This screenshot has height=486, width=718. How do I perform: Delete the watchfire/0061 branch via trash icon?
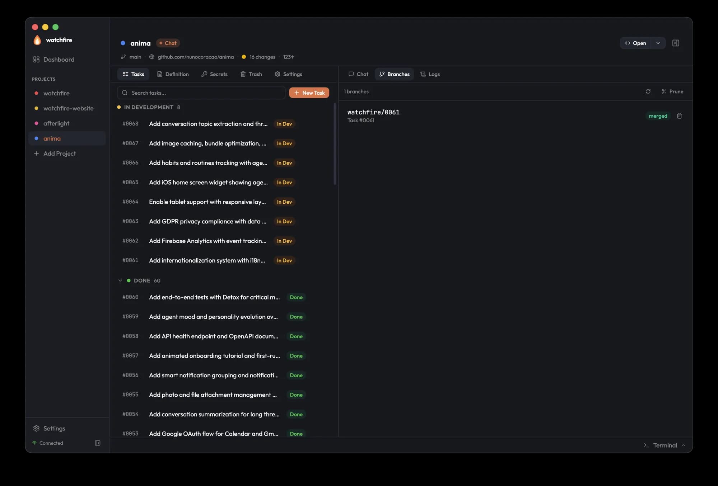pos(679,116)
